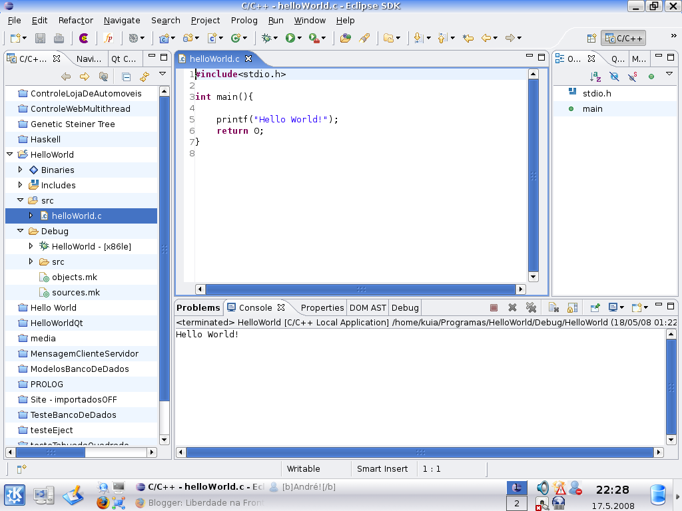The image size is (682, 511).
Task: Click the green Run button icon
Action: tap(290, 38)
